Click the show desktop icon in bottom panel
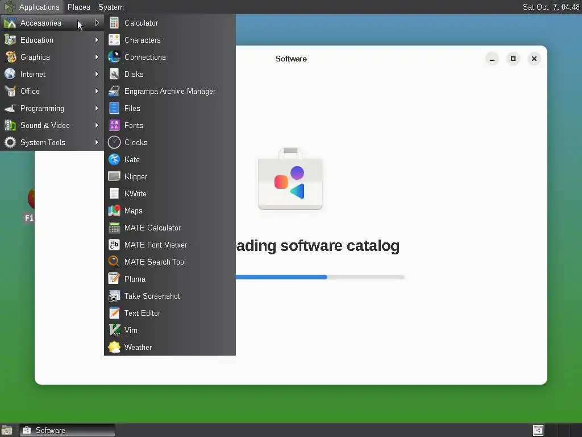Screen dimensions: 582x437 pos(7,430)
